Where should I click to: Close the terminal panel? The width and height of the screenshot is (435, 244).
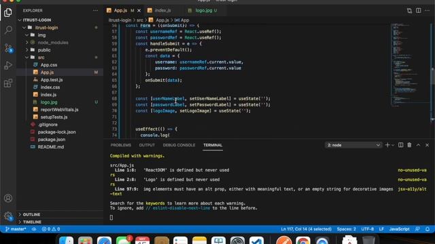(428, 145)
